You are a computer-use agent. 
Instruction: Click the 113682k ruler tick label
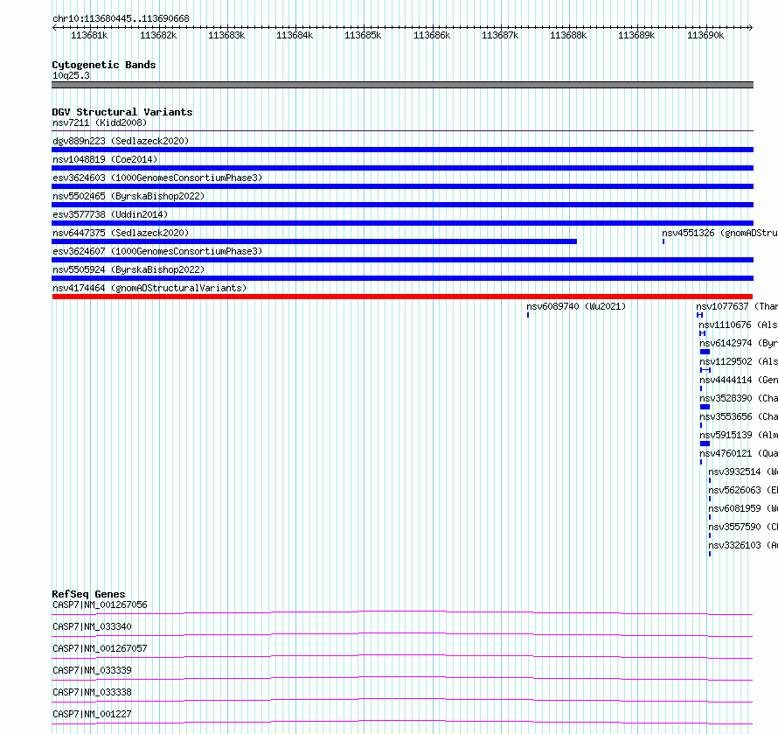[x=157, y=35]
